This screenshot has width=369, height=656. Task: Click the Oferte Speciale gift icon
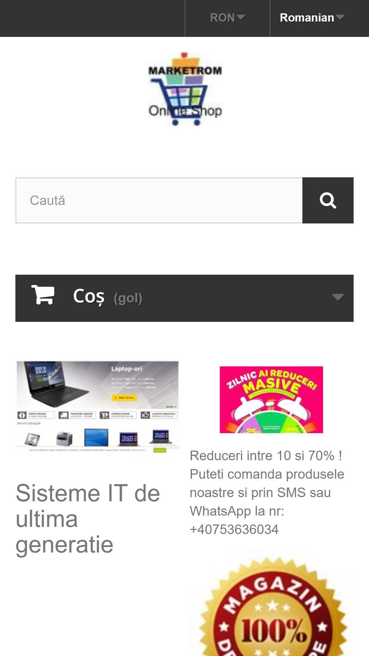tap(22, 415)
